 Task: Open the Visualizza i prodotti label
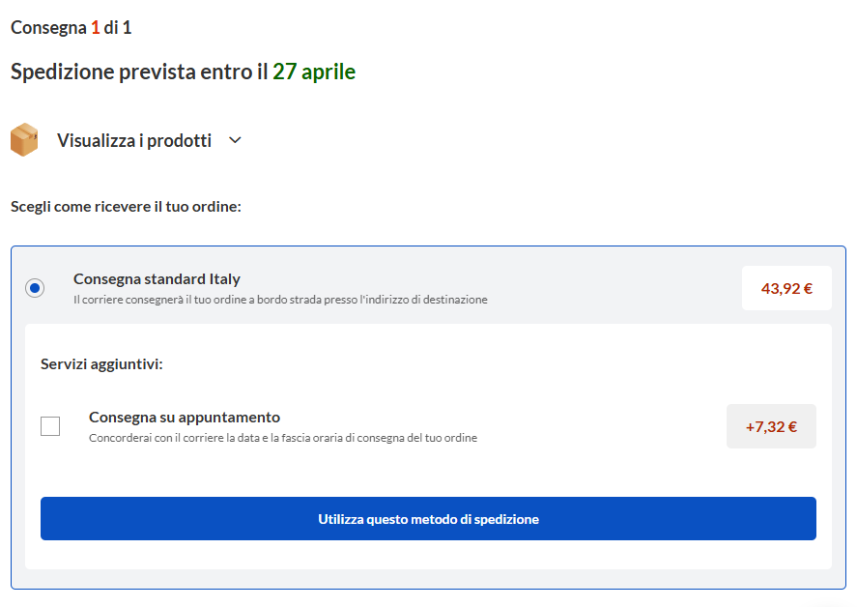pyautogui.click(x=134, y=140)
